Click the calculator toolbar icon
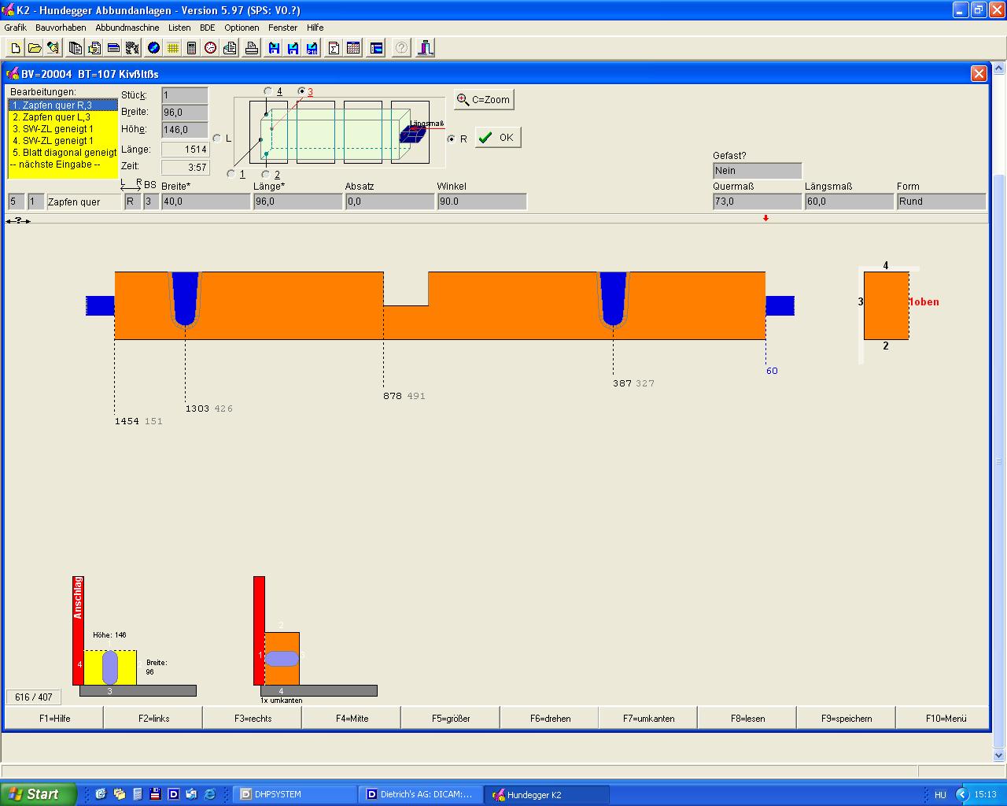 (x=191, y=48)
